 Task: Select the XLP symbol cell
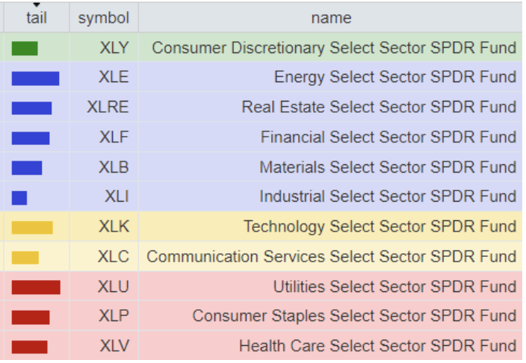coord(113,317)
